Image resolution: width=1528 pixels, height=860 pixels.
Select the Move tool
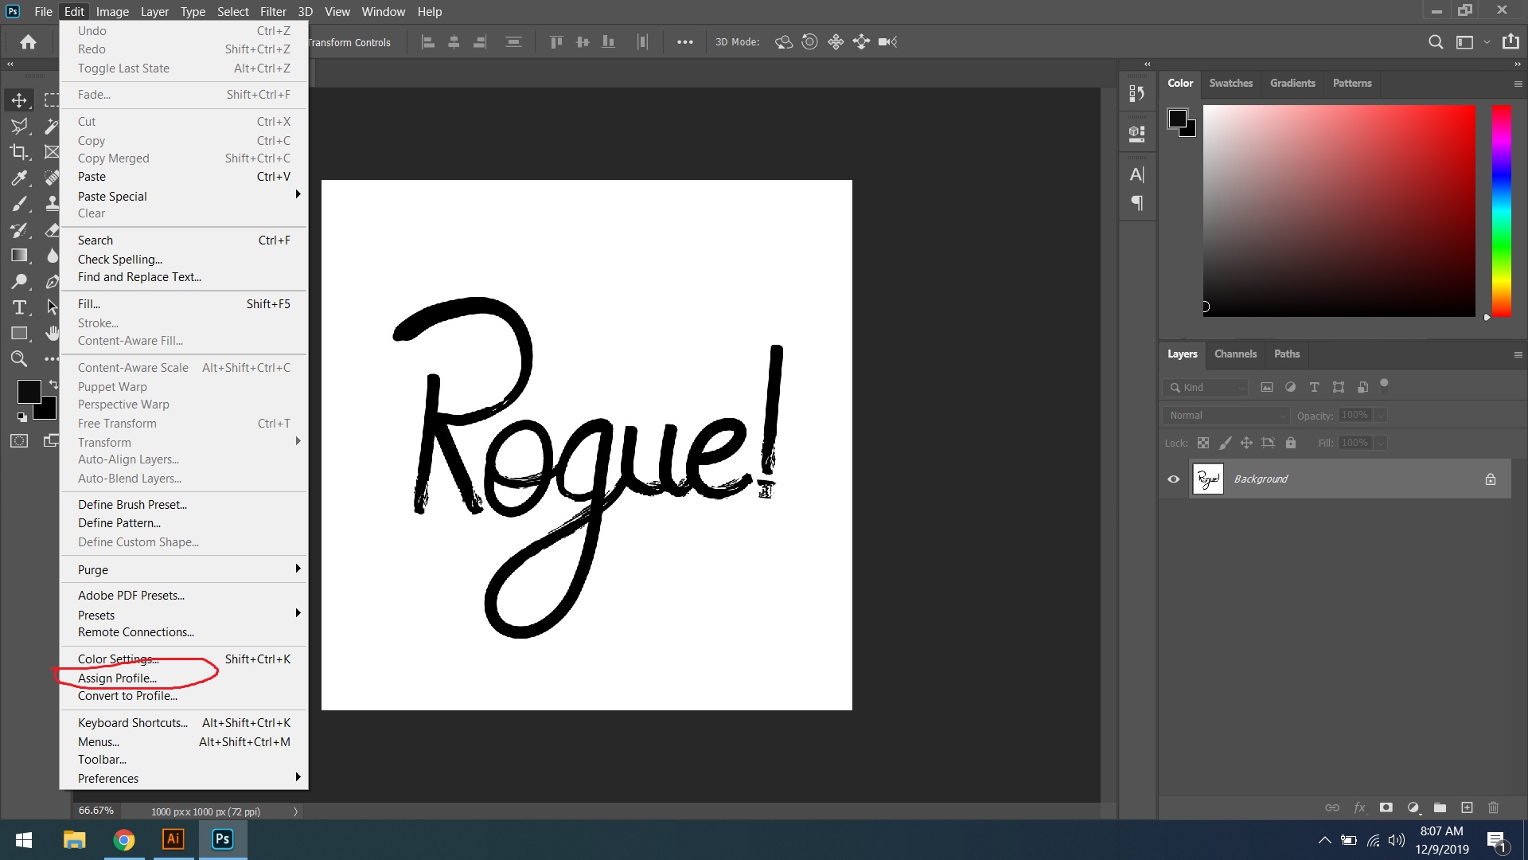(19, 100)
